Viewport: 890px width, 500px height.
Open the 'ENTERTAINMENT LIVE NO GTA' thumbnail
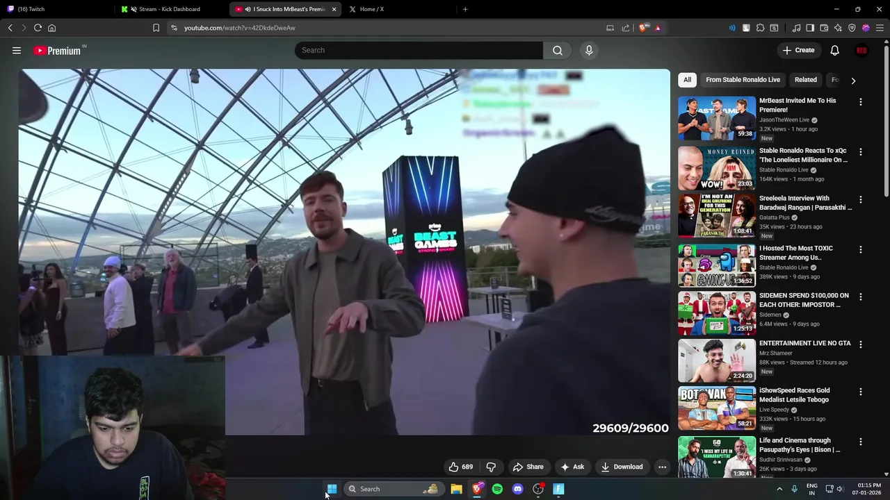tap(717, 360)
